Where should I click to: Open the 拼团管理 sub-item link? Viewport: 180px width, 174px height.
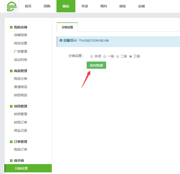20,114
